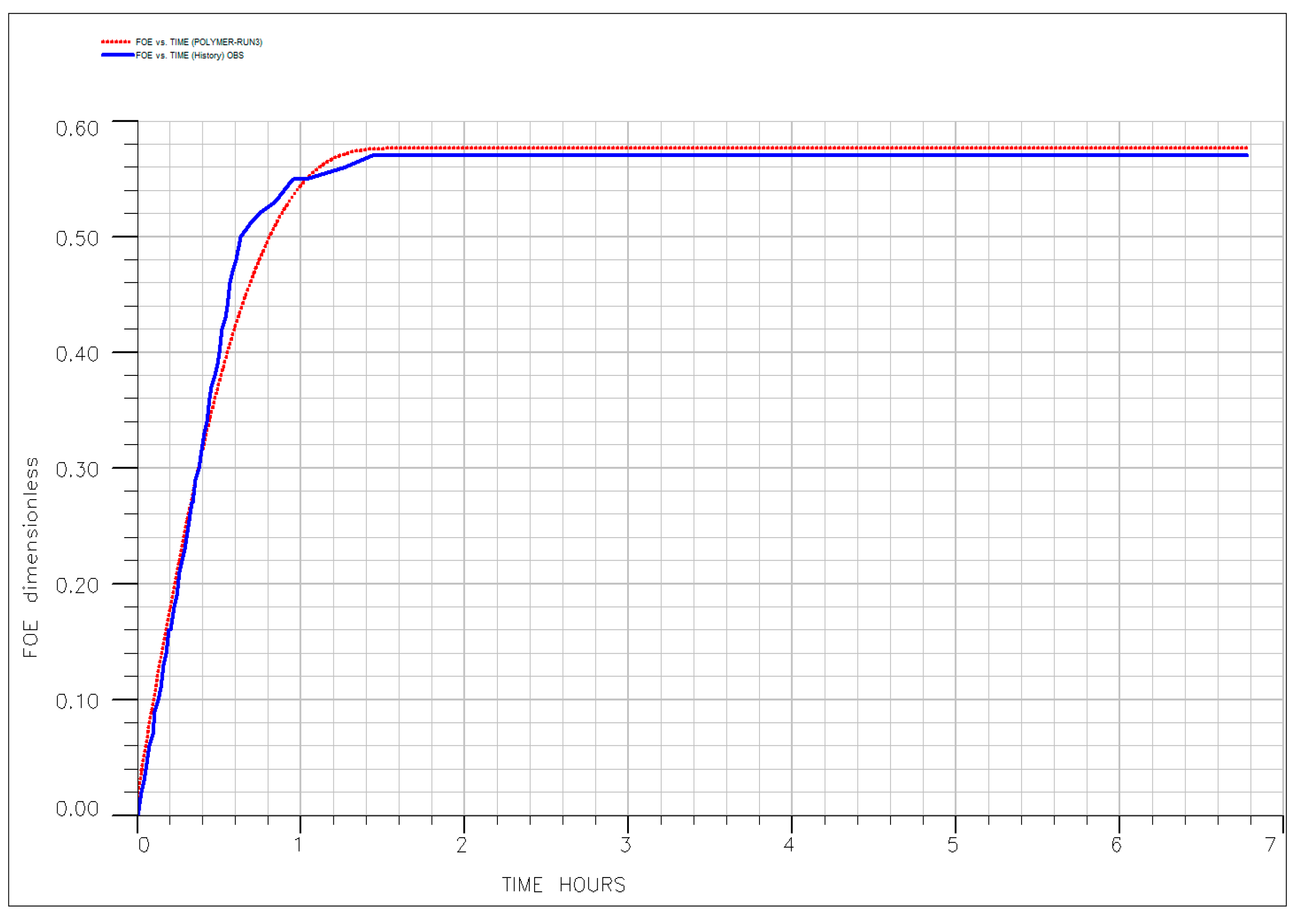Viewport: 1297px width, 919px height.
Task: Click the x-axis tick label 1
Action: (x=298, y=845)
